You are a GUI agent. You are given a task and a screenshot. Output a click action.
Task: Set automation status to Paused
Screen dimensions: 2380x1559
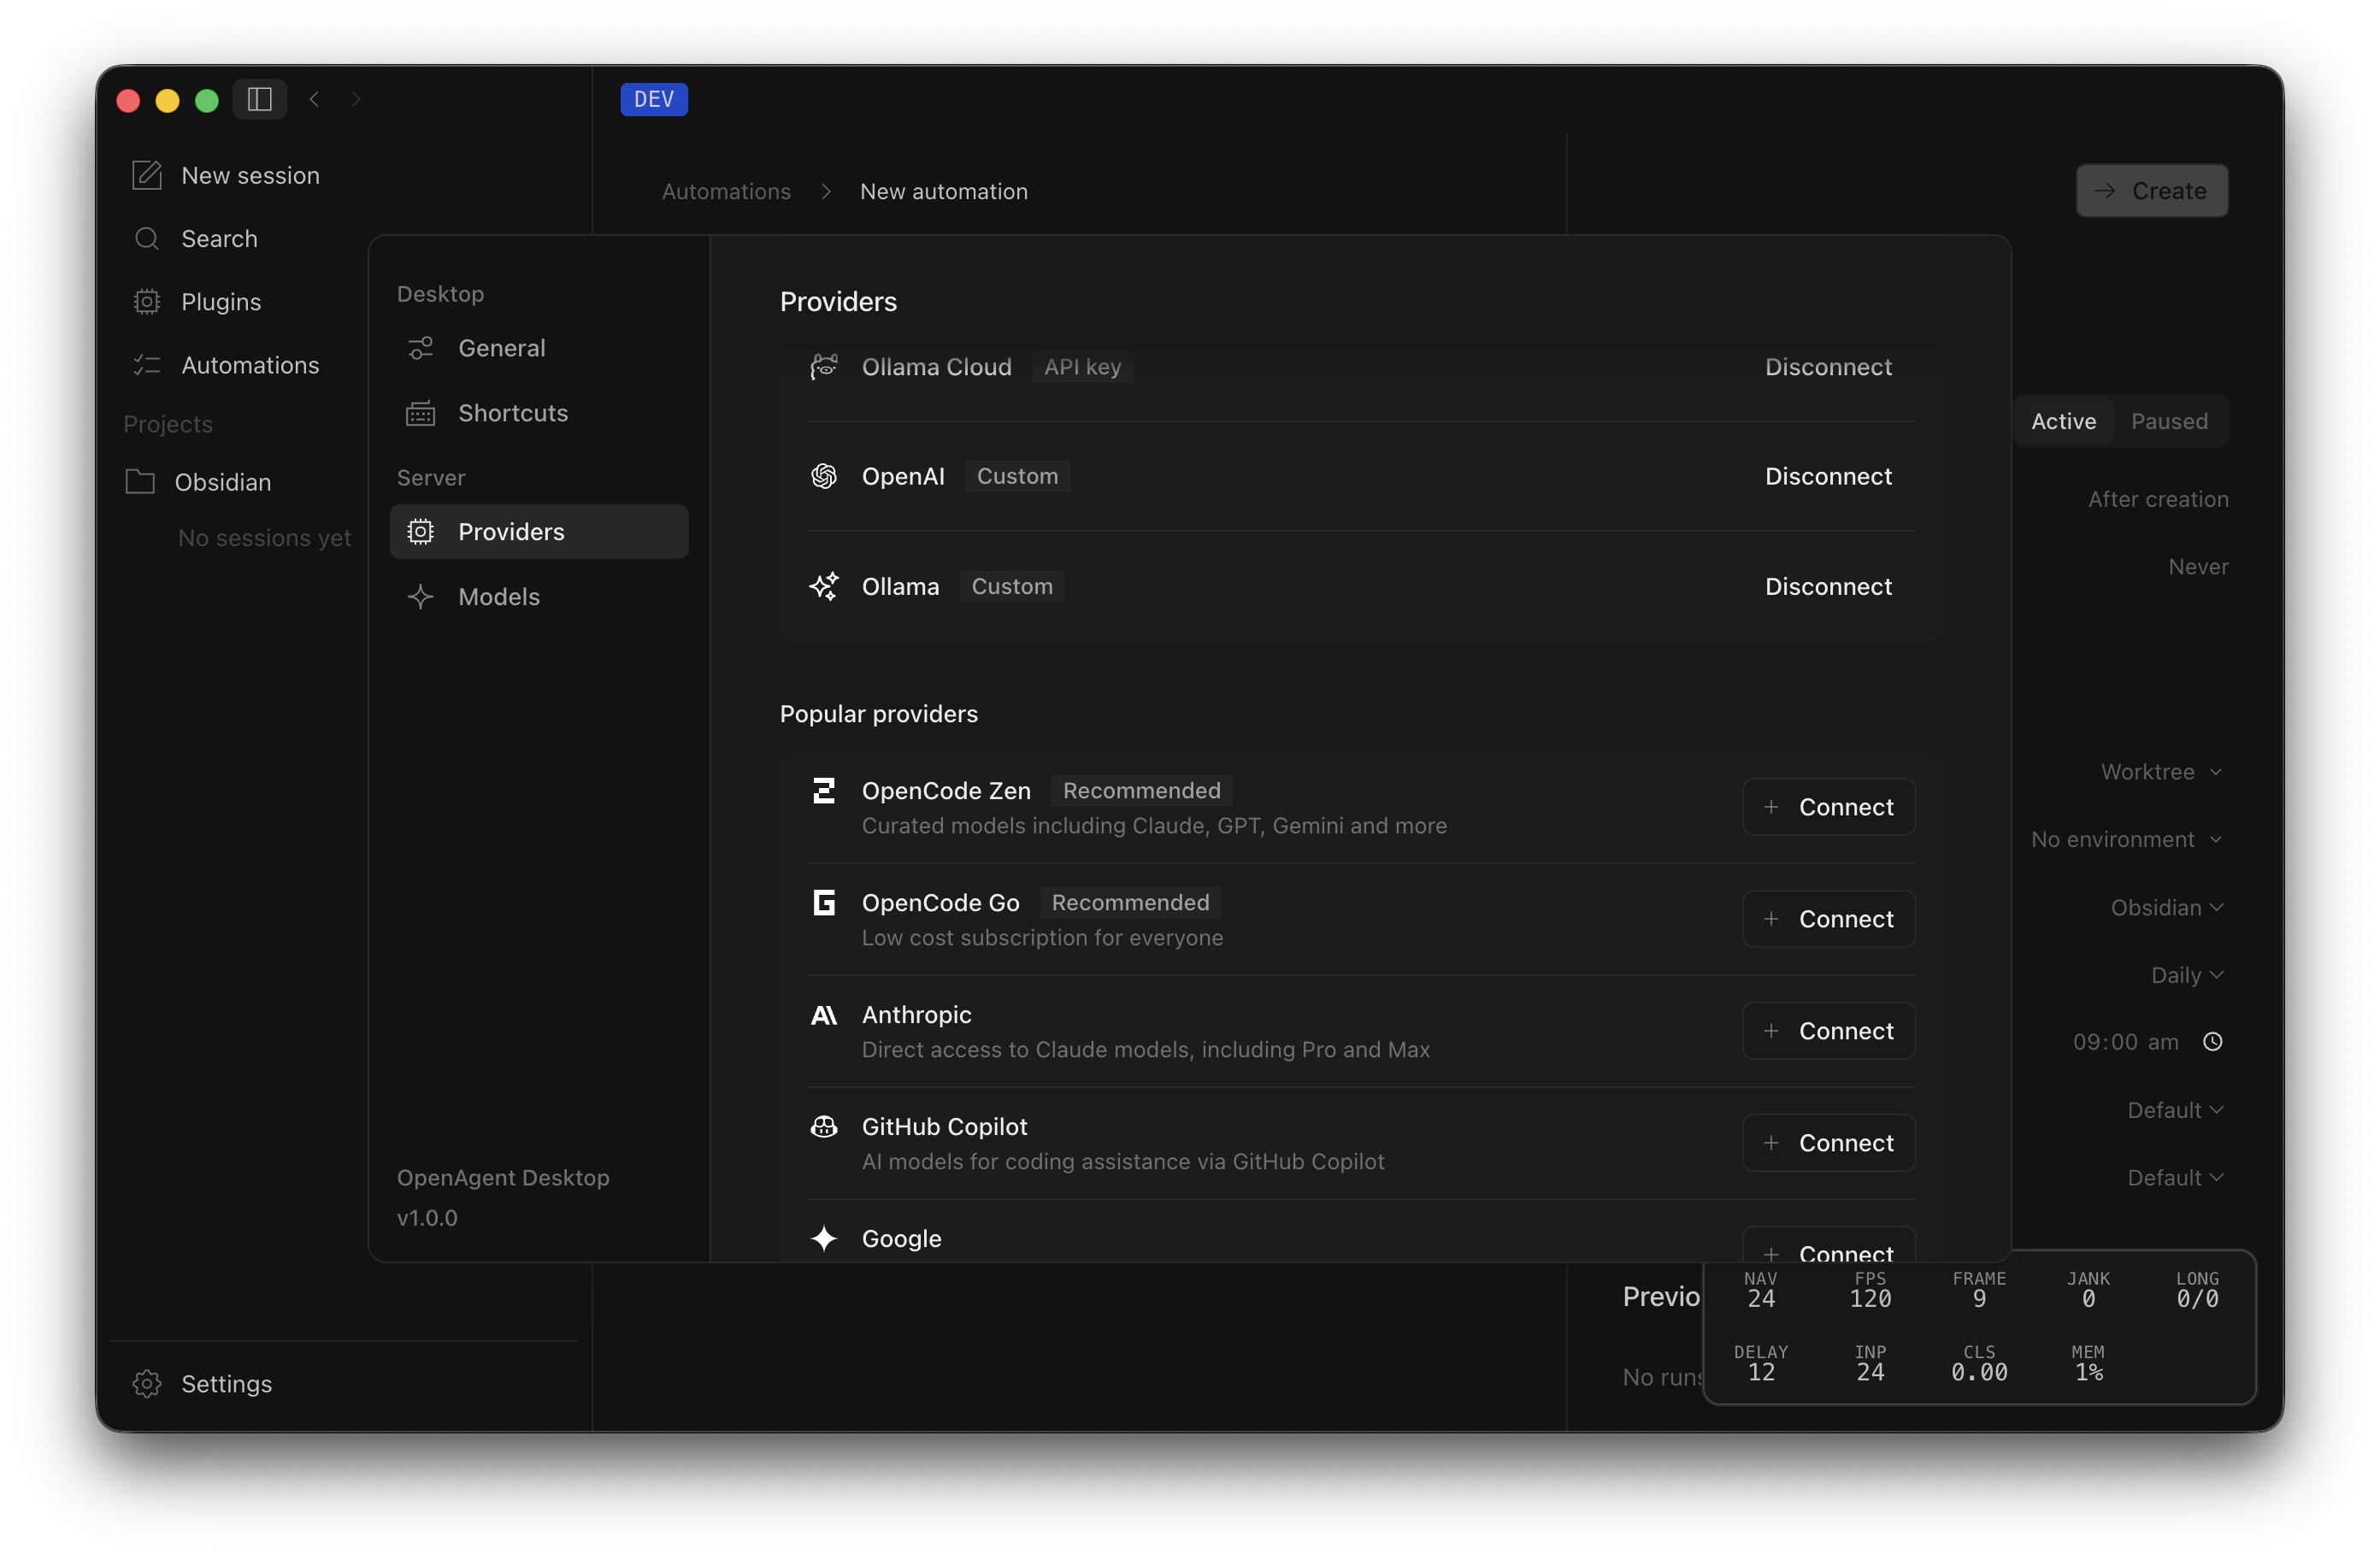[x=2169, y=421]
